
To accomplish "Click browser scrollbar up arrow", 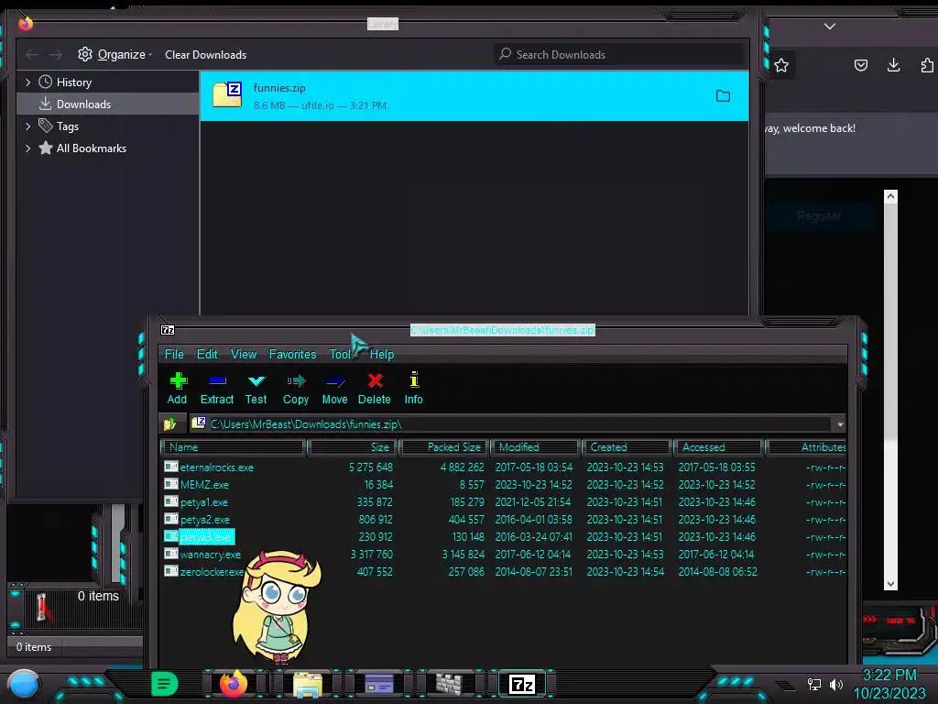I will point(890,196).
